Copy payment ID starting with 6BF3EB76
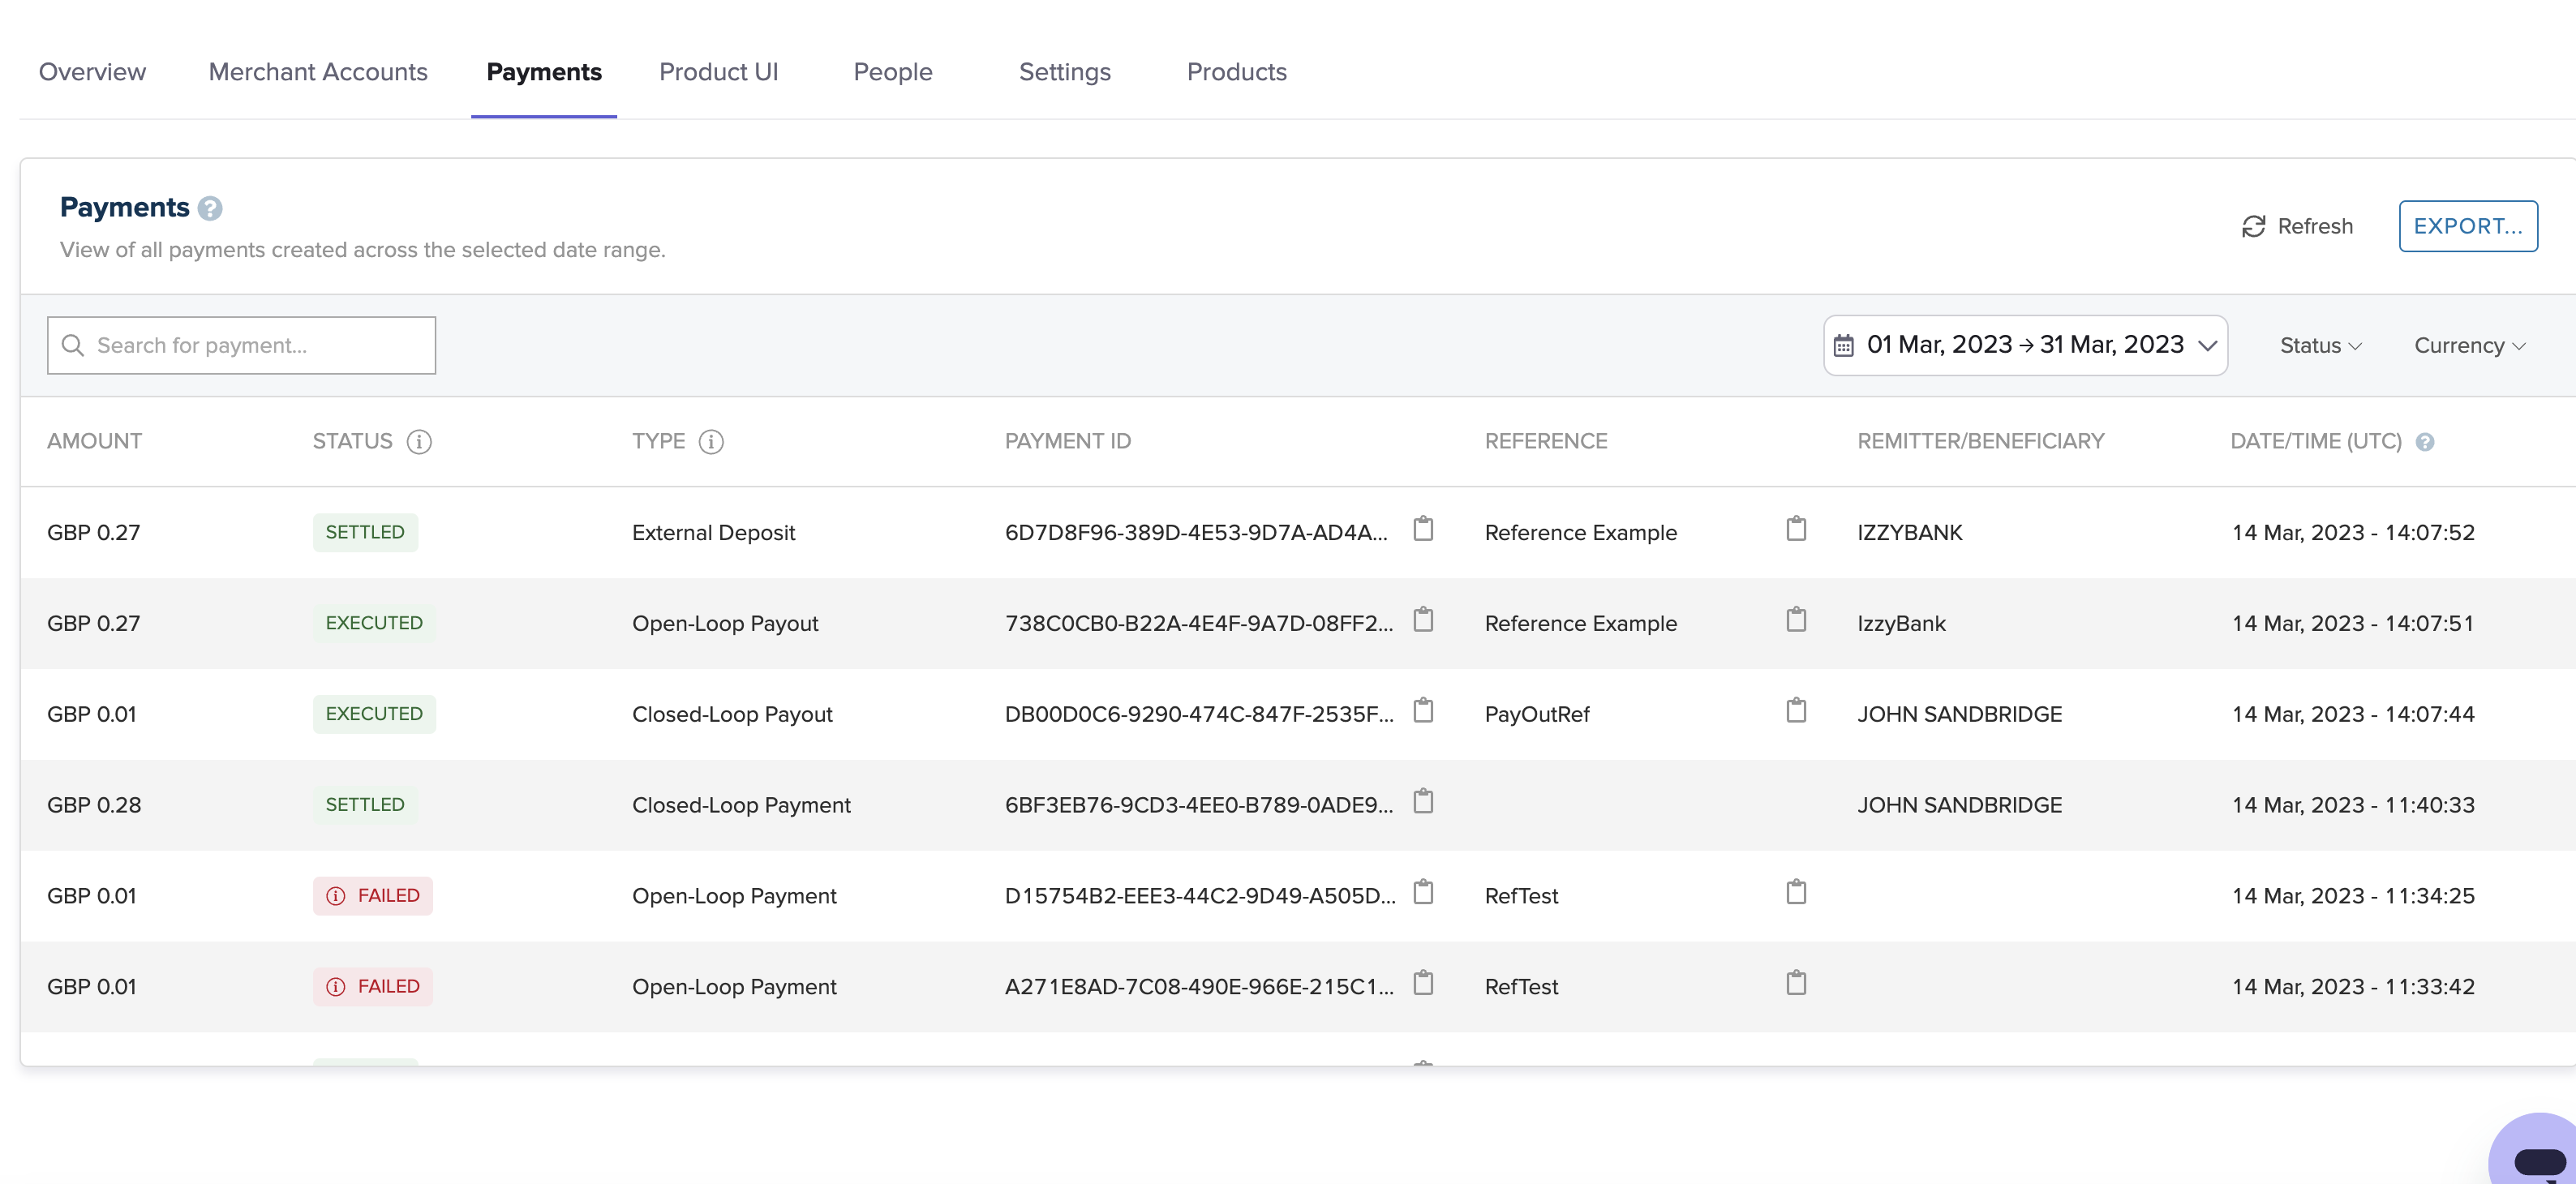The image size is (2576, 1184). (1423, 802)
